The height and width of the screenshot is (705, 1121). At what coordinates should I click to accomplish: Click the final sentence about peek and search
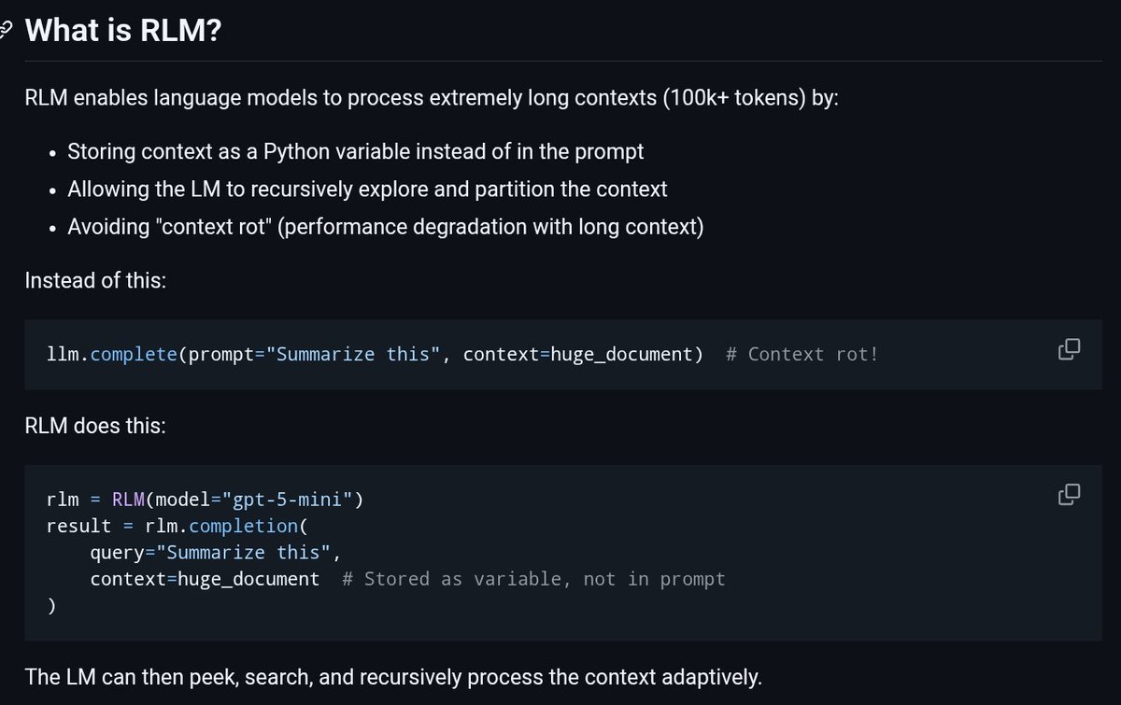393,676
